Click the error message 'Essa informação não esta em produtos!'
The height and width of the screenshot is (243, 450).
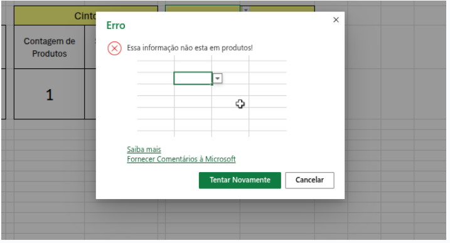pos(190,48)
